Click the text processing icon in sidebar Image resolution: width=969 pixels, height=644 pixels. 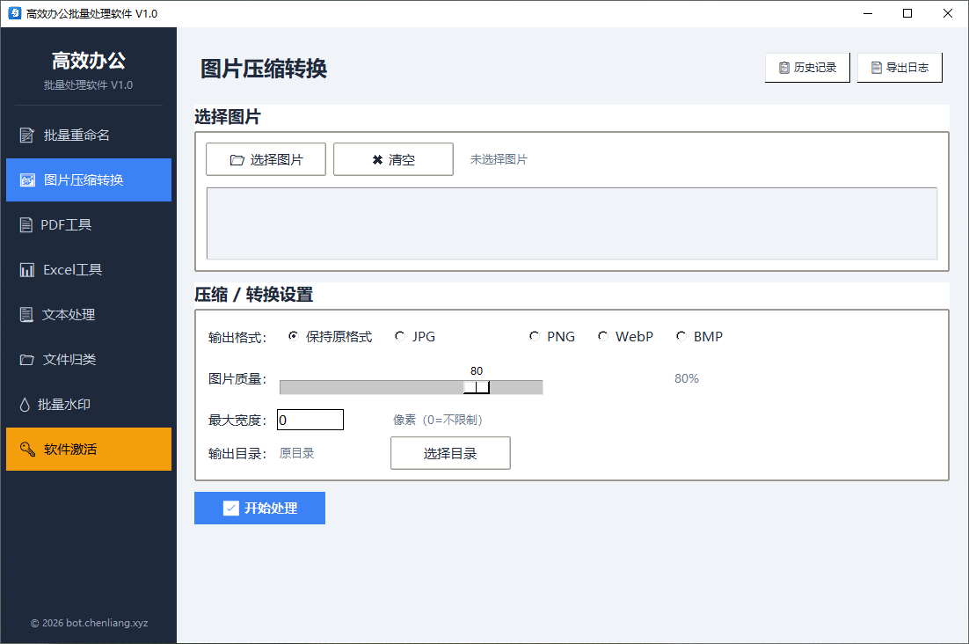point(26,315)
